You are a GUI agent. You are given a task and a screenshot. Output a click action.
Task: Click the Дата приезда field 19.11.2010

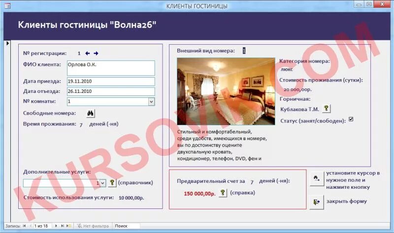pos(111,82)
